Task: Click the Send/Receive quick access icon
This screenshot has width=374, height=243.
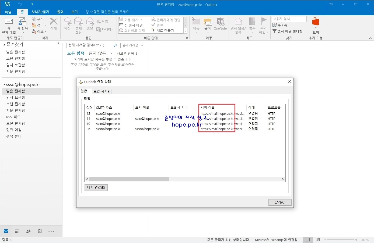Action: click(x=8, y=4)
